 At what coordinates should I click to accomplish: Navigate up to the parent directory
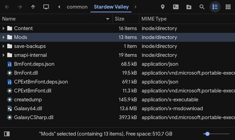pos(33,7)
